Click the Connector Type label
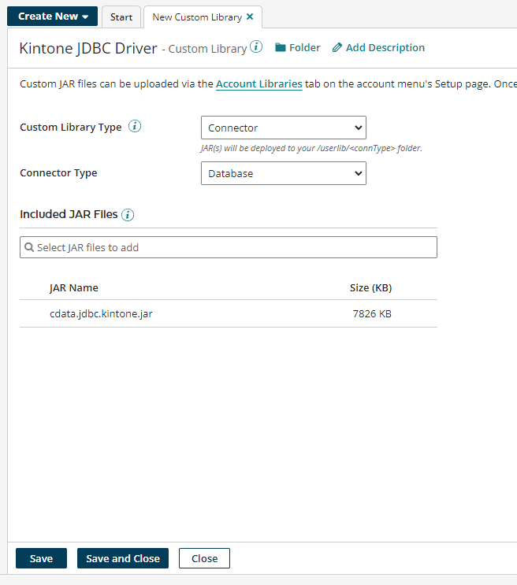 (58, 172)
